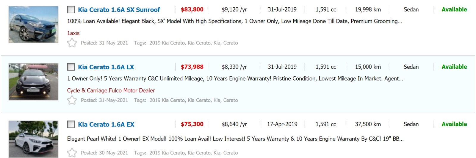Open Cycle & Carriage.Fulco Motor Dealer link
The height and width of the screenshot is (158, 476).
(x=111, y=90)
